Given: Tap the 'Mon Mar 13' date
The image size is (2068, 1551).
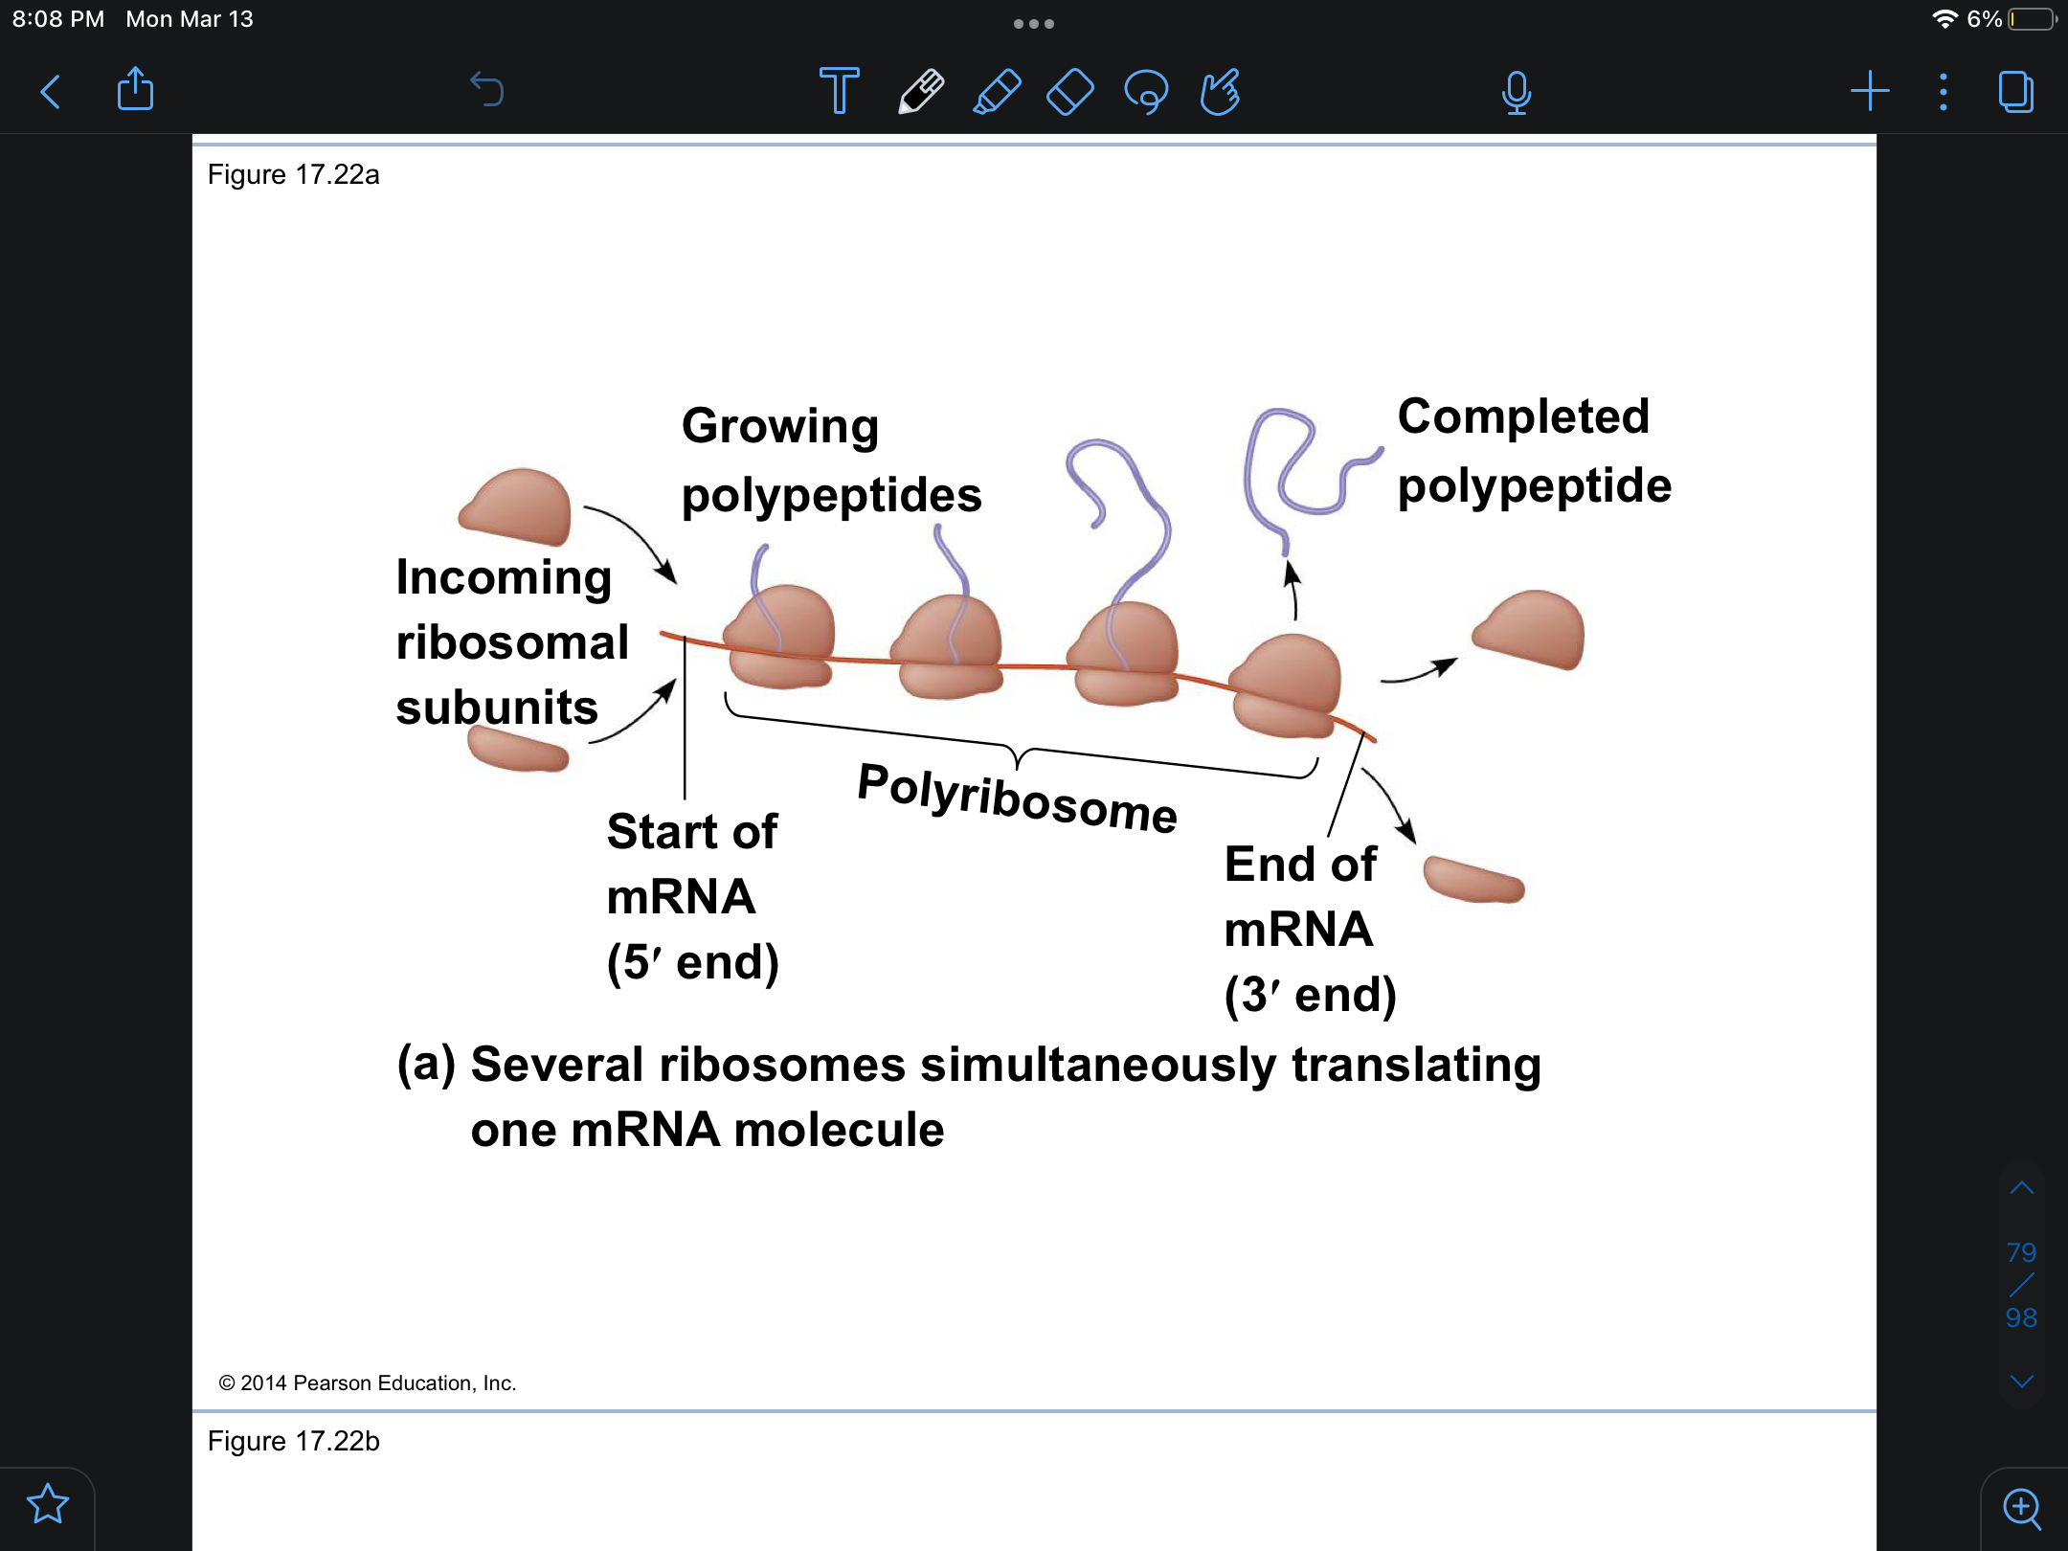Looking at the screenshot, I should pyautogui.click(x=190, y=19).
